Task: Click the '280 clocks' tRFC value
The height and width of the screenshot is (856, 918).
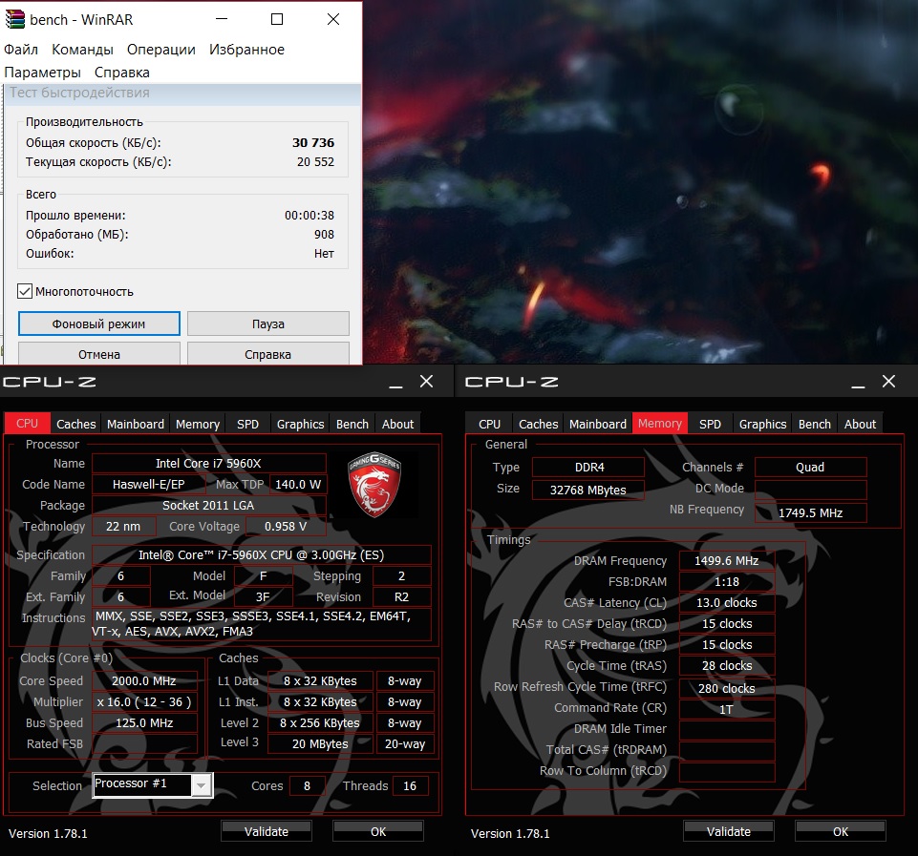Action: [x=727, y=688]
